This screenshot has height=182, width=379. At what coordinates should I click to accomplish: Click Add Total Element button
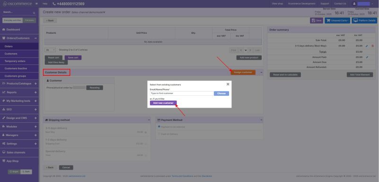point(360,75)
